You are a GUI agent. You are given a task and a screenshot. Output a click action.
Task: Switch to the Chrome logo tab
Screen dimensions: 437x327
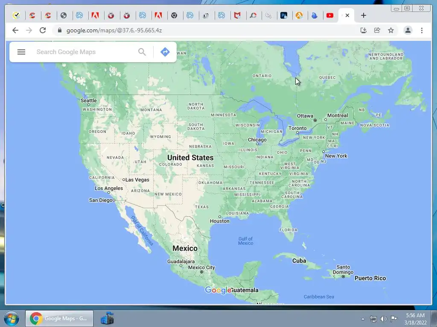coord(174,16)
